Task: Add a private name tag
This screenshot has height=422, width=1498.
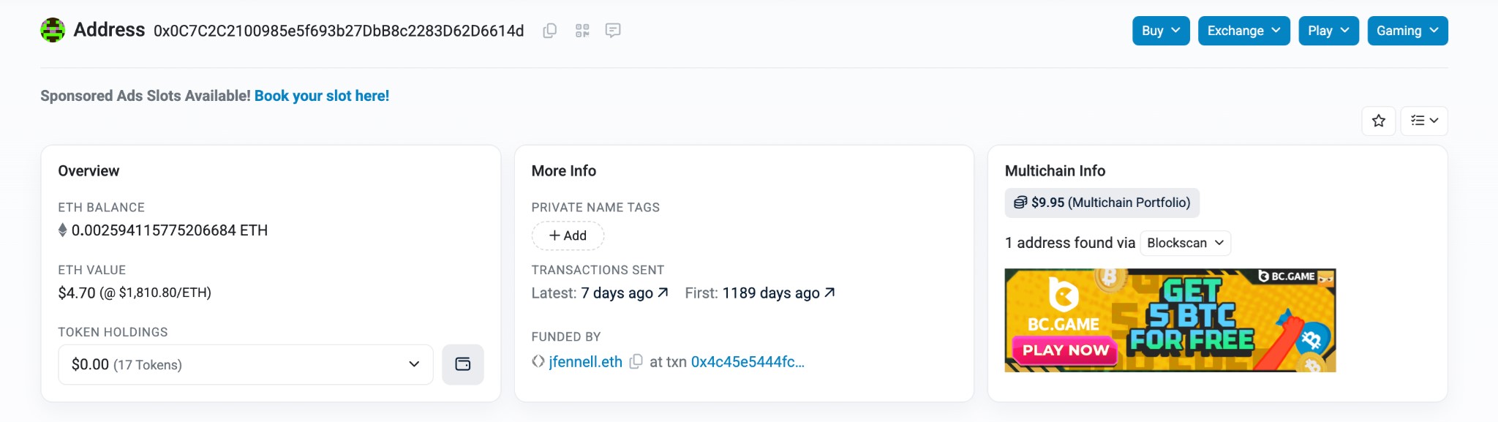Action: [568, 236]
